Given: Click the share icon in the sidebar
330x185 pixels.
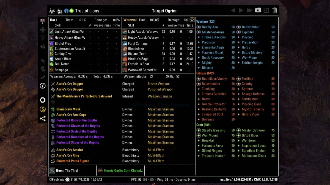Looking at the screenshot, I should click(x=43, y=119).
